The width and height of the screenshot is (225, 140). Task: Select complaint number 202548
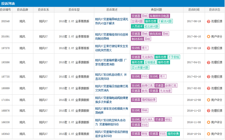[x=5, y=21]
